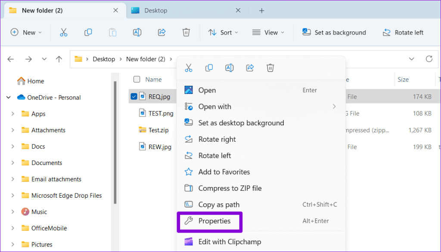The width and height of the screenshot is (441, 252).
Task: Select the Copy icon on the toolbar
Action: pyautogui.click(x=88, y=32)
